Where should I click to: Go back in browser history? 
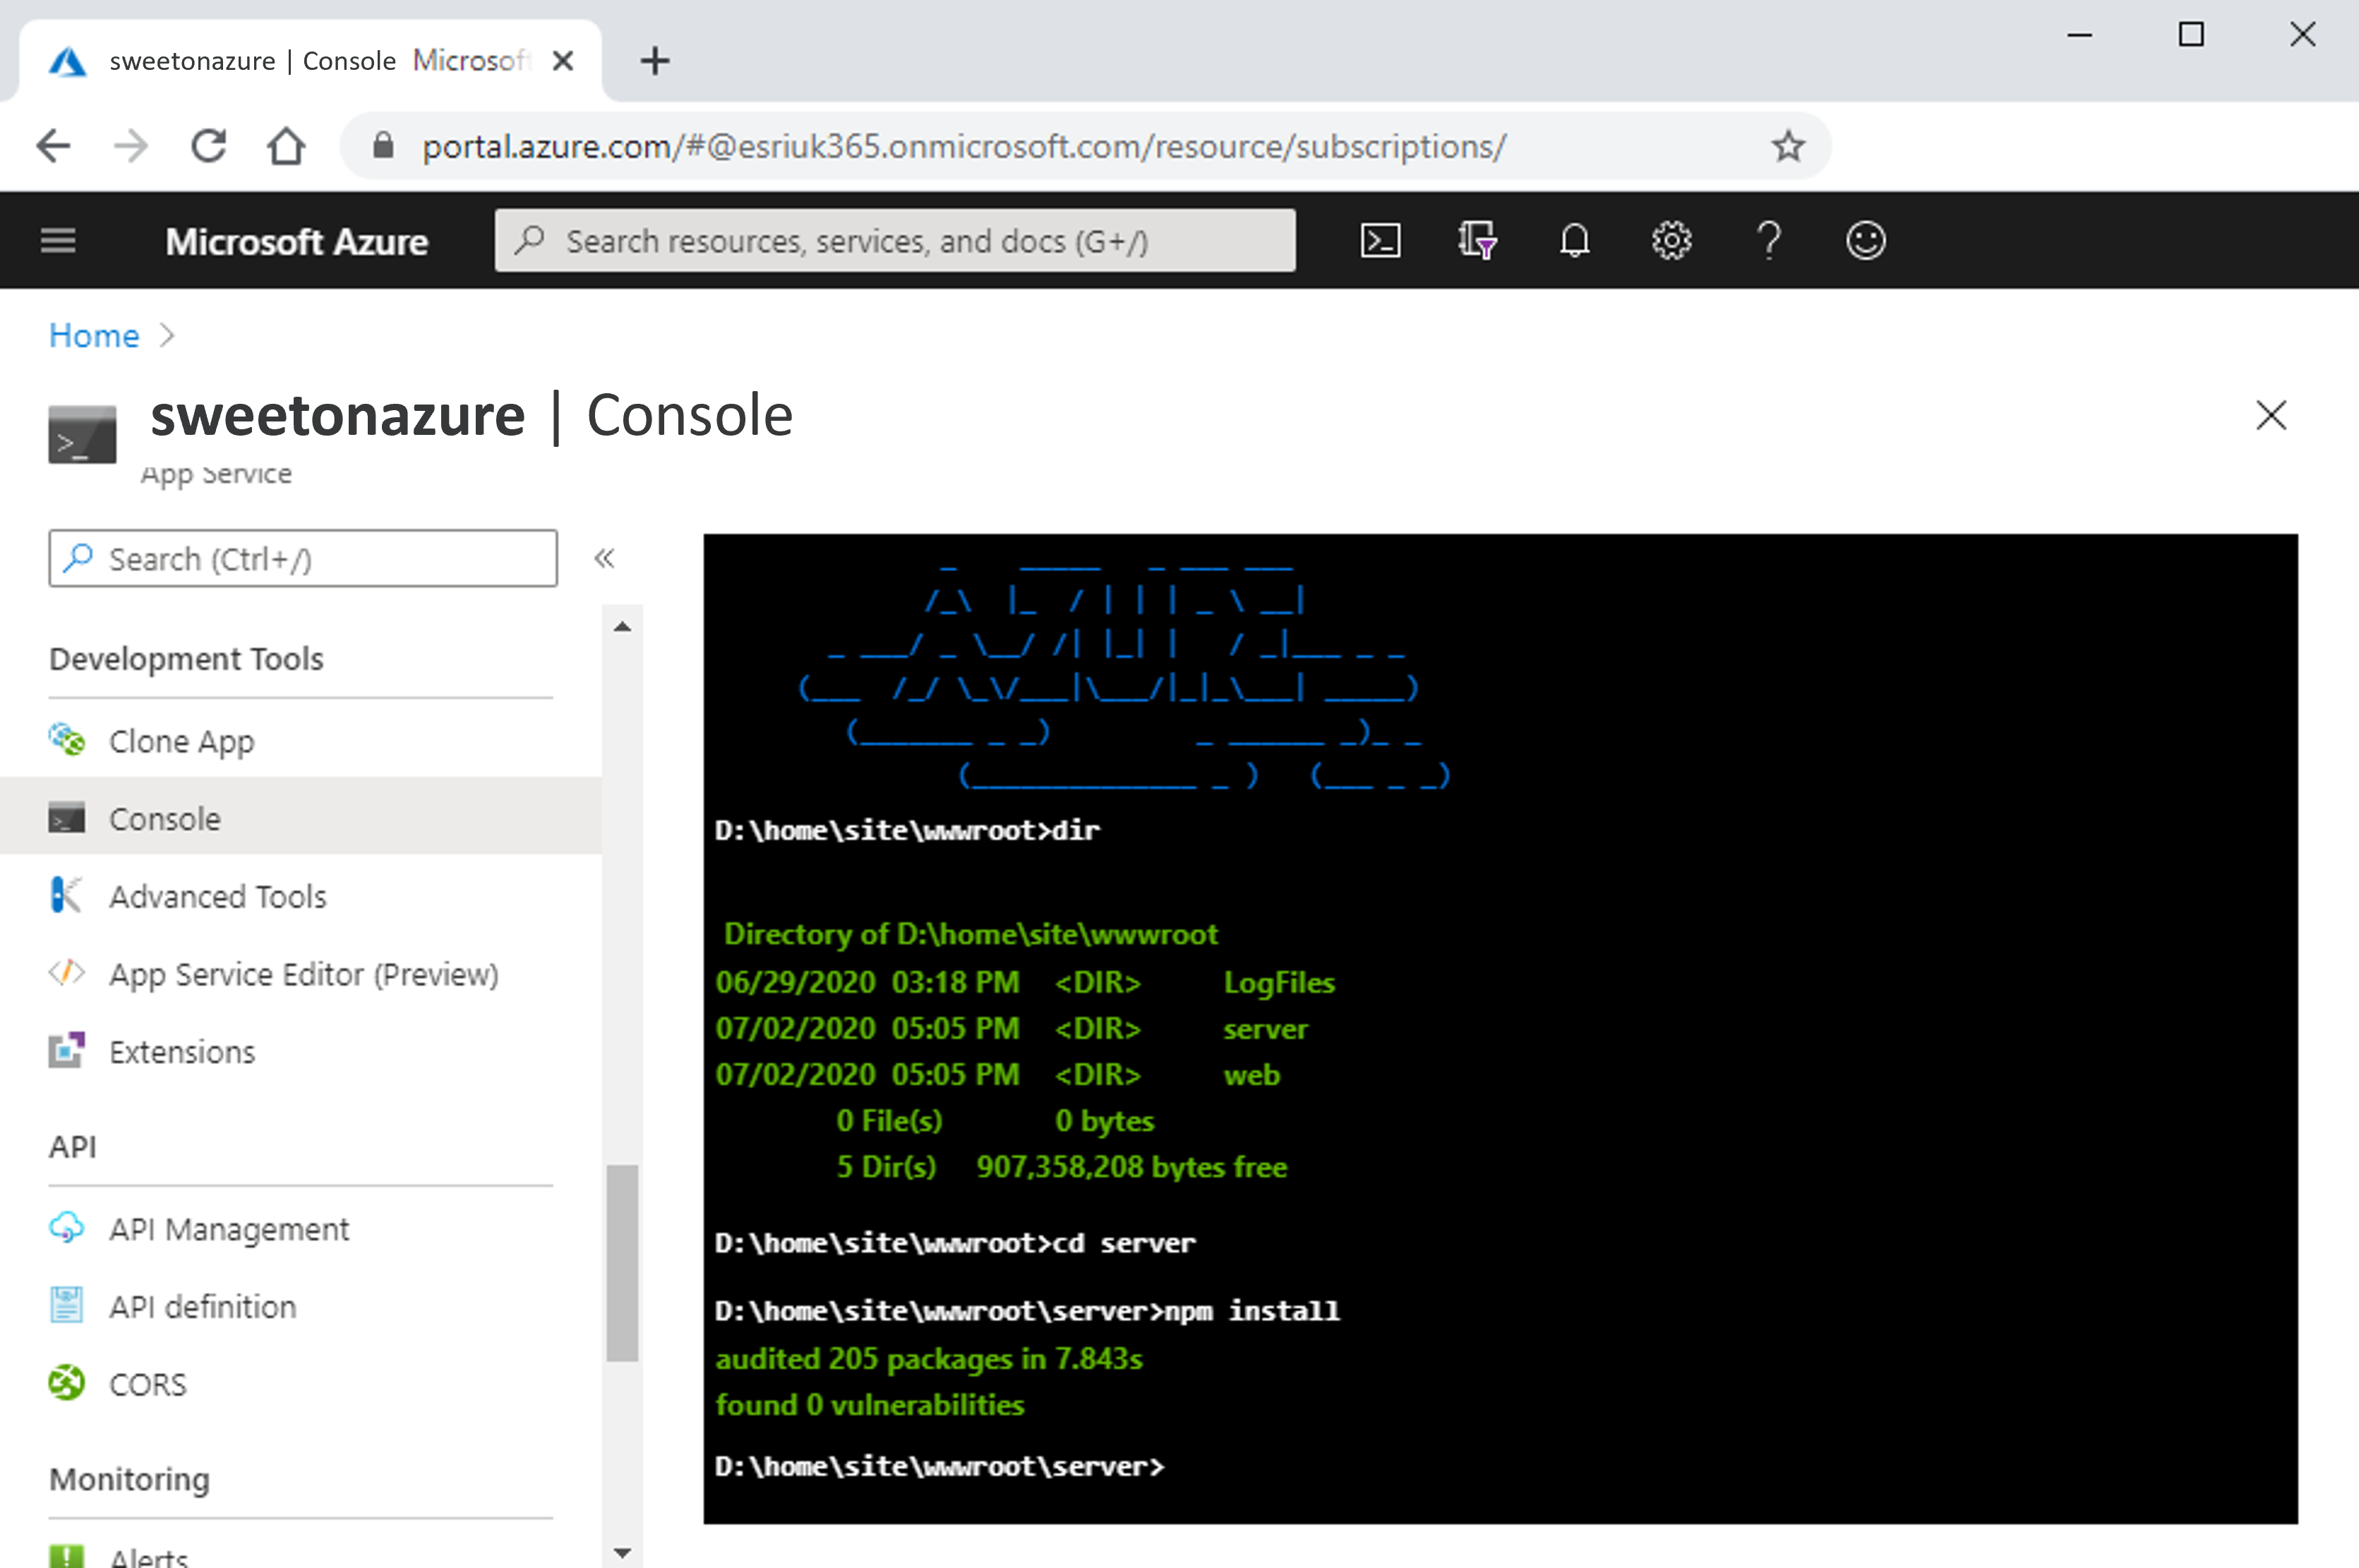click(53, 147)
